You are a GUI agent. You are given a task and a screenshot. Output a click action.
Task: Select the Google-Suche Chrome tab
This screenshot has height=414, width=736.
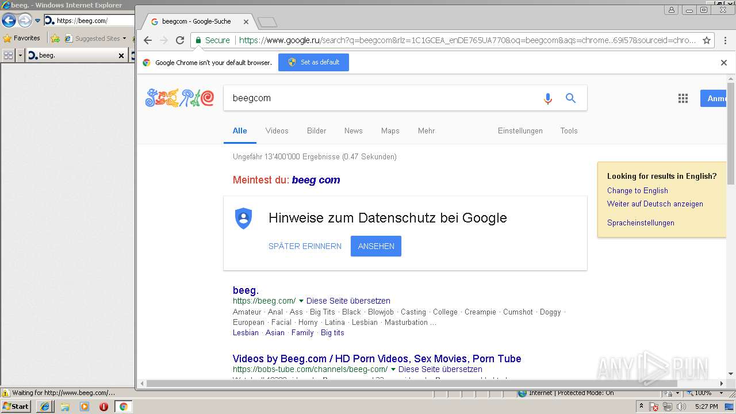[195, 21]
